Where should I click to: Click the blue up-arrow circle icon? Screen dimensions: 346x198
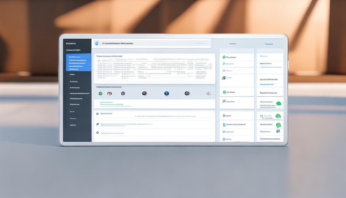pos(167,93)
